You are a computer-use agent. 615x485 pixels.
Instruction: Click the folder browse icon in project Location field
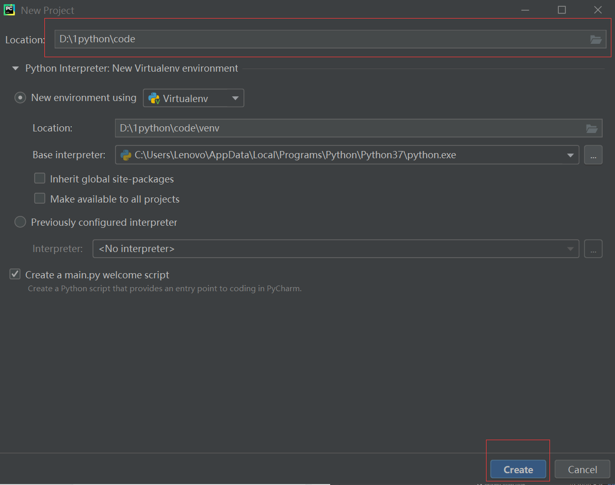[x=596, y=39]
